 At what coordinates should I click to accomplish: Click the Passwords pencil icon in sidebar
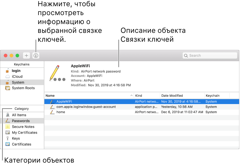pos(7,121)
